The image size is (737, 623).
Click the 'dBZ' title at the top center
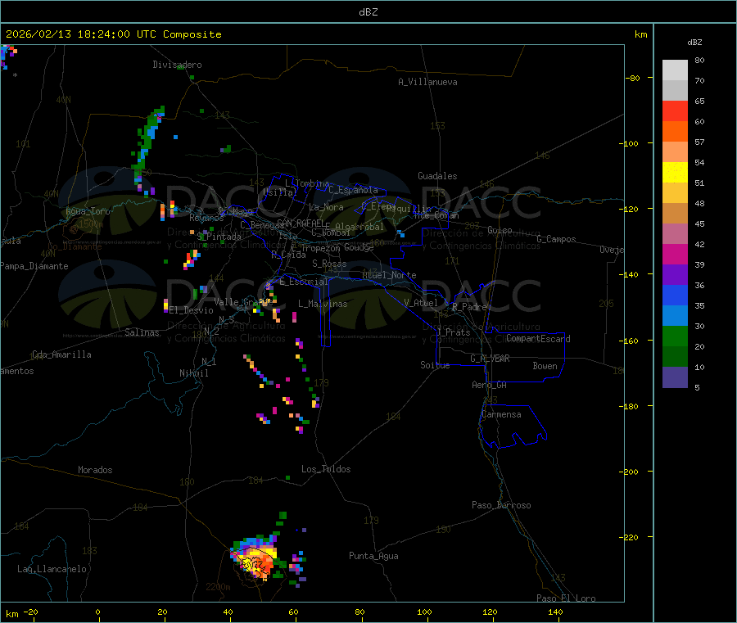[x=368, y=12]
